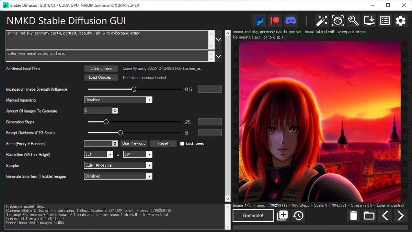This screenshot has height=232, width=412.
Task: Click the Amount Of Images stepper arrows
Action: [115, 111]
